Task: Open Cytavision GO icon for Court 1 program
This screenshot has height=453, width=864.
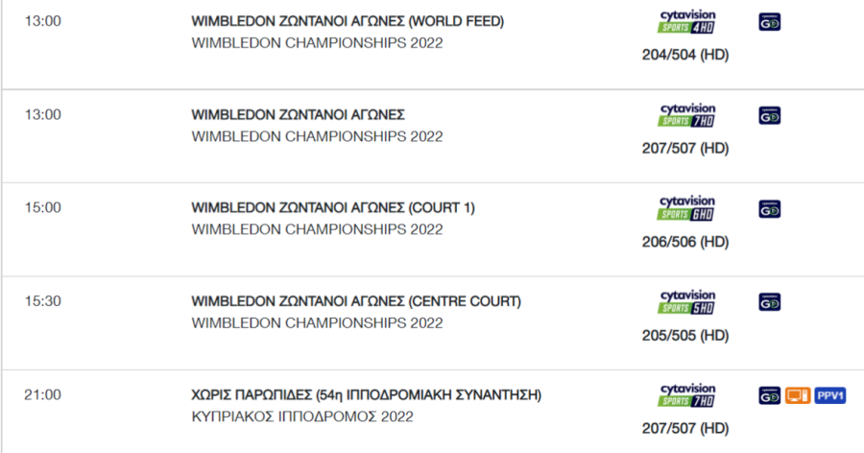Action: 769,209
